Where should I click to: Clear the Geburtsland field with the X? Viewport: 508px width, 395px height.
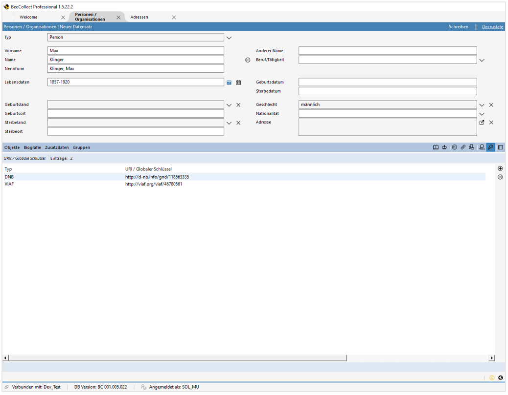(x=238, y=104)
